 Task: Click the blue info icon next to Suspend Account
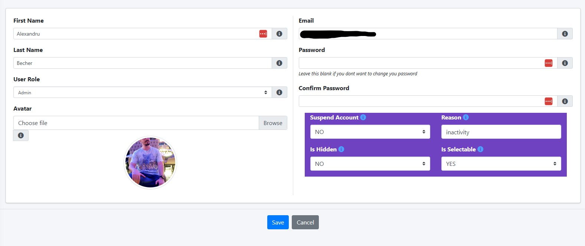tap(363, 117)
